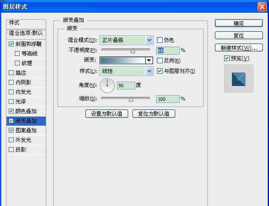
Task: Click the 设置为默认值 button
Action: point(107,113)
